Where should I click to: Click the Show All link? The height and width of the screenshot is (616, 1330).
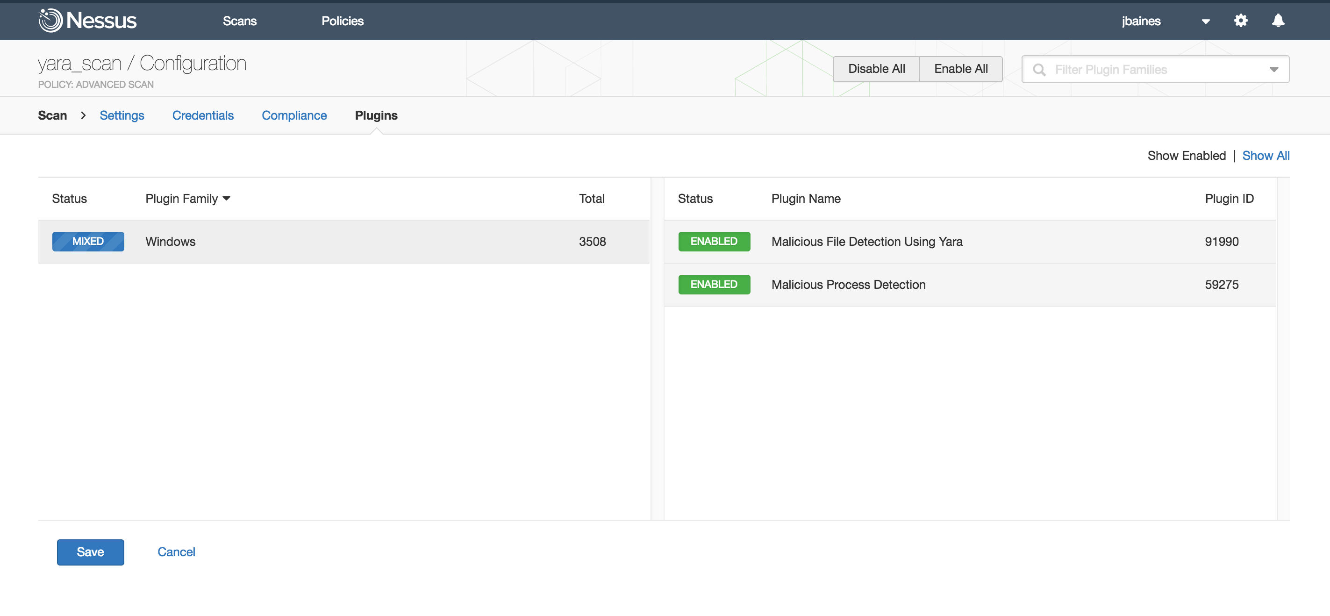(x=1265, y=156)
